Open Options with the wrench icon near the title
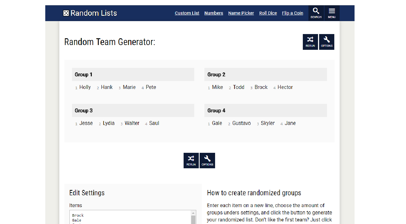 (326, 42)
